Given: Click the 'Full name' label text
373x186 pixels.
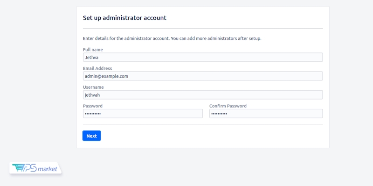Looking at the screenshot, I should pos(93,50).
